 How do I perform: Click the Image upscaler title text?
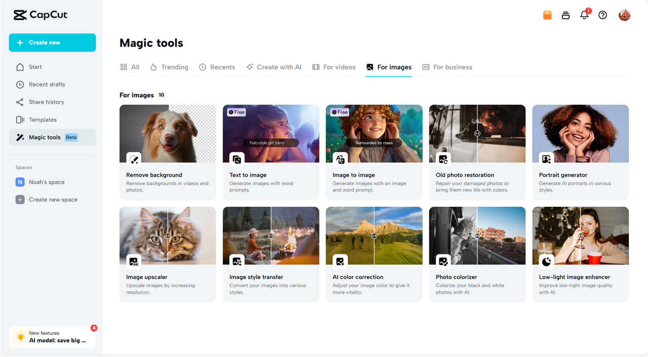point(147,277)
